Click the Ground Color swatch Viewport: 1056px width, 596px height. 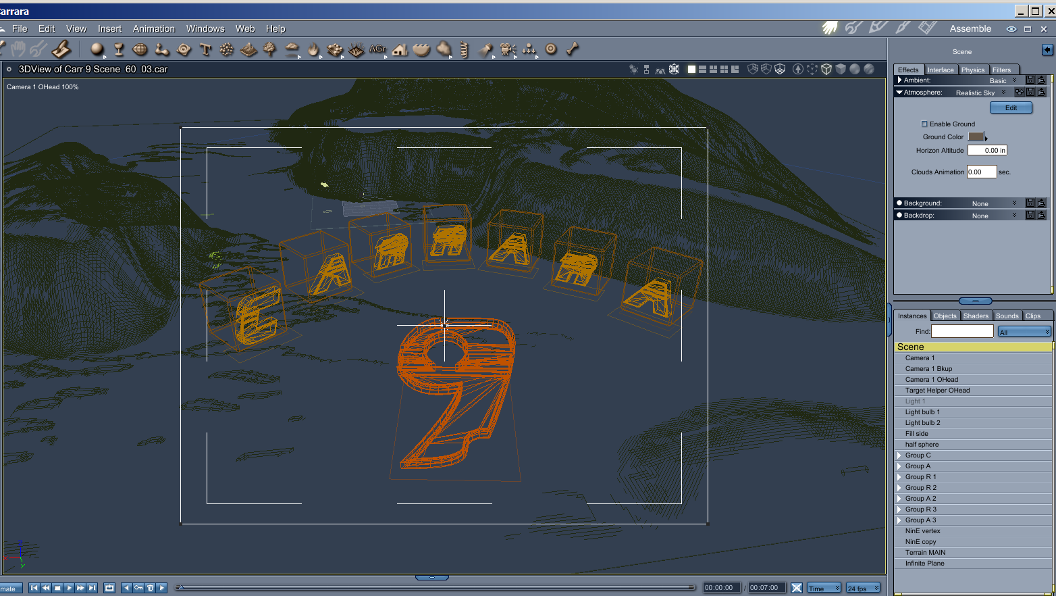[x=976, y=136]
